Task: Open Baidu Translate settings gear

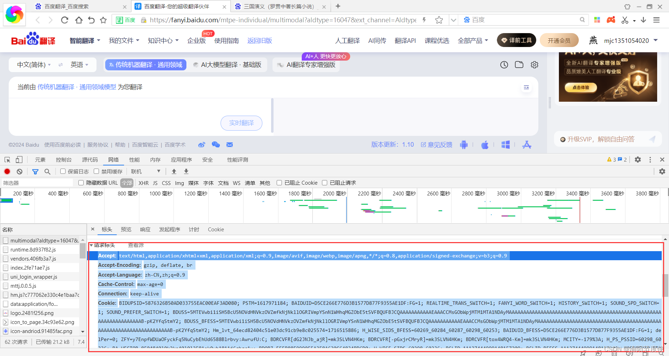Action: click(x=535, y=65)
